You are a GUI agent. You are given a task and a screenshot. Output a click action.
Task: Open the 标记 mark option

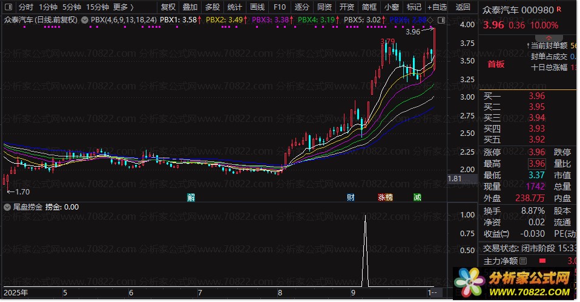[414, 7]
